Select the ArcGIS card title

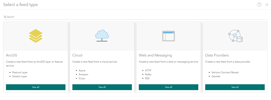pos(11,55)
